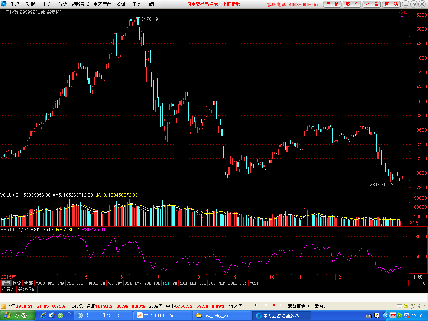Open the 工具 menu

137,4
